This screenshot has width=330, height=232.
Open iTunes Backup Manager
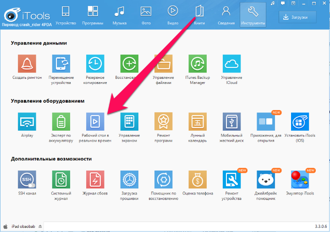tap(198, 64)
